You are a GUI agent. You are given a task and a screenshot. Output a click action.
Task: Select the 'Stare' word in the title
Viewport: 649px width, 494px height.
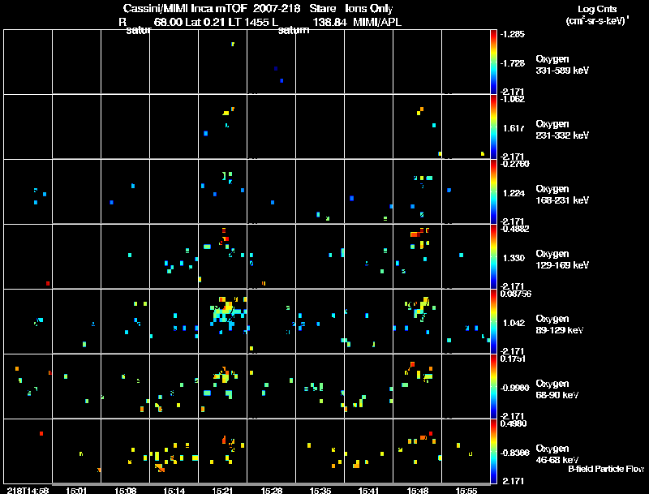tap(322, 9)
